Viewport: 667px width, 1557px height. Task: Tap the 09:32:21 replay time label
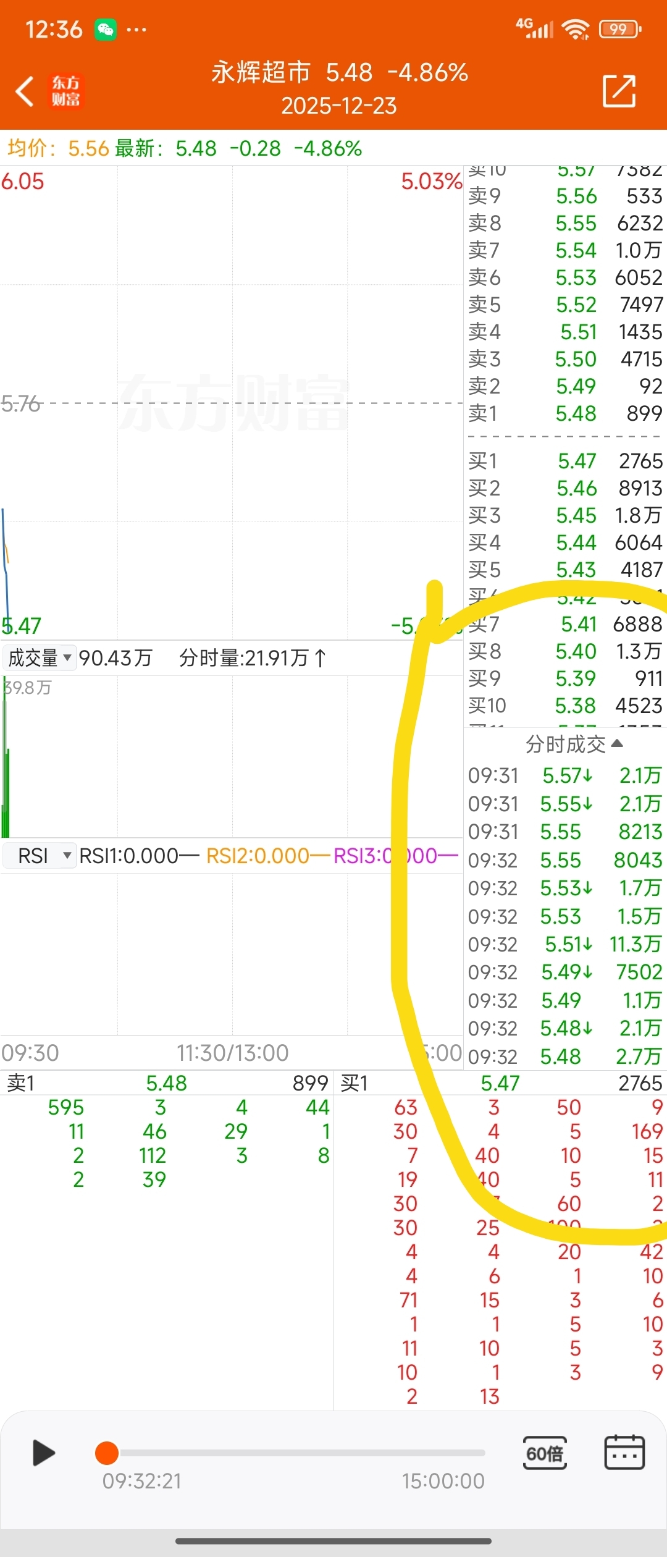pyautogui.click(x=141, y=1481)
